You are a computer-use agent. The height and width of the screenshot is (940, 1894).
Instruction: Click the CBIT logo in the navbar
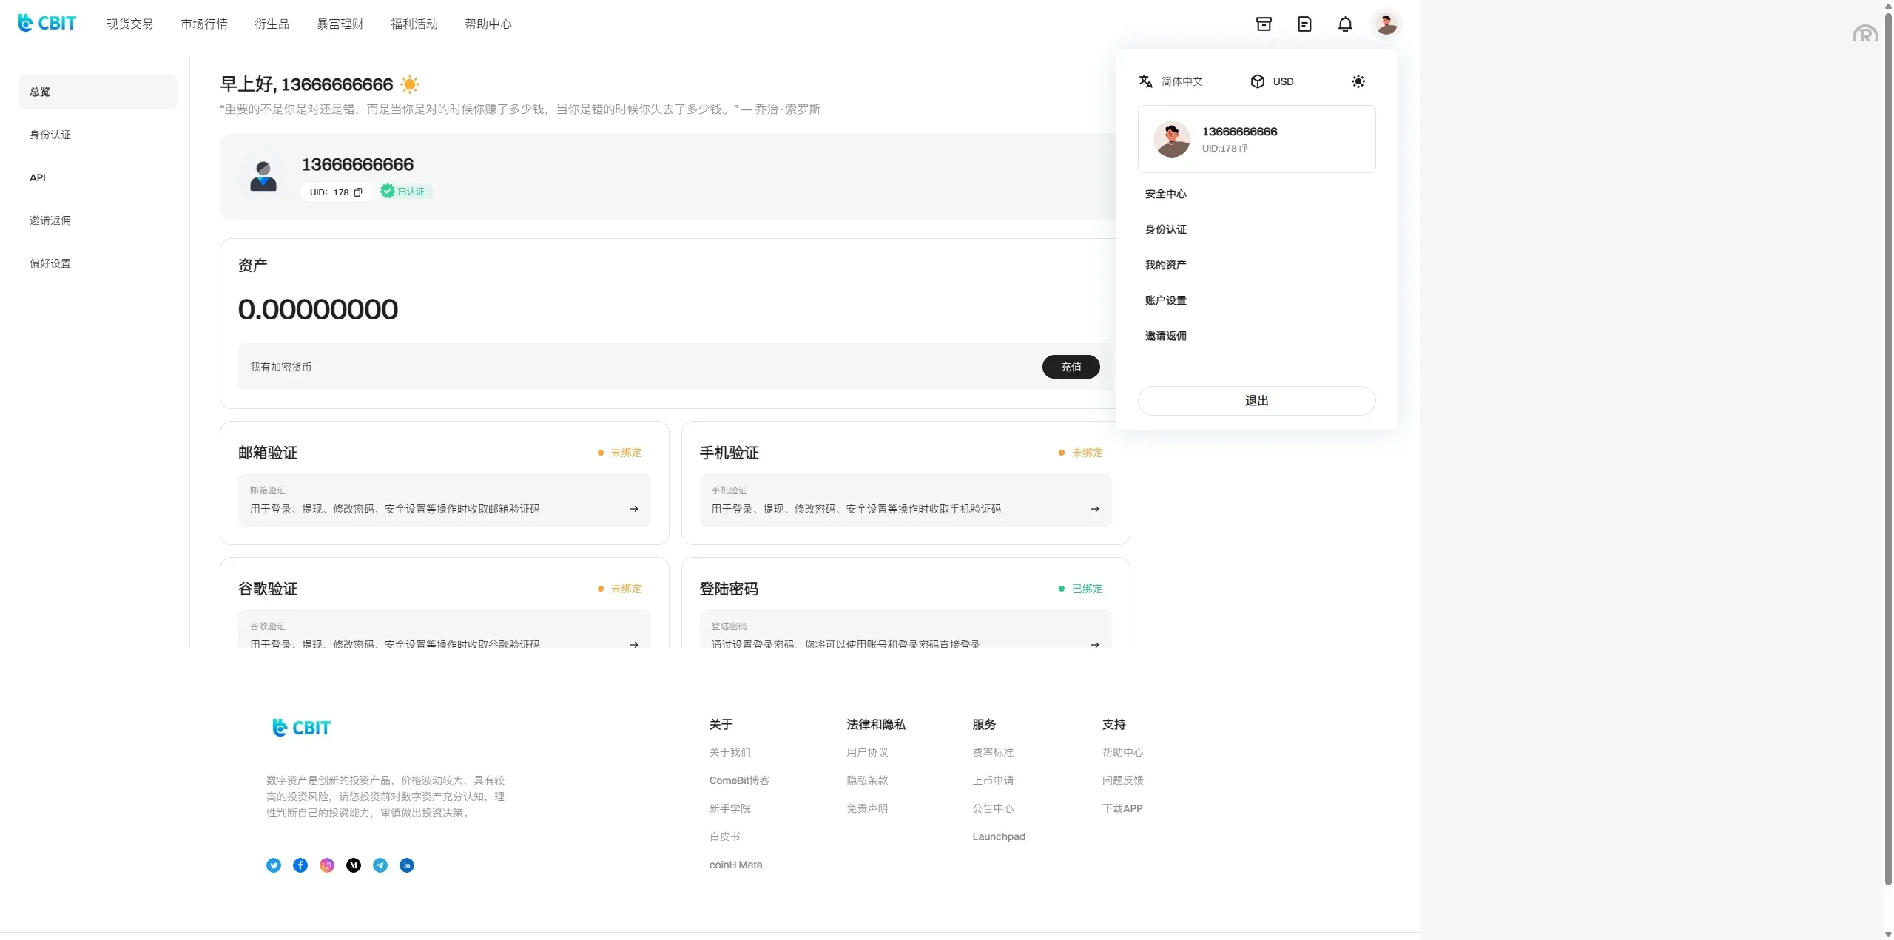click(x=46, y=22)
